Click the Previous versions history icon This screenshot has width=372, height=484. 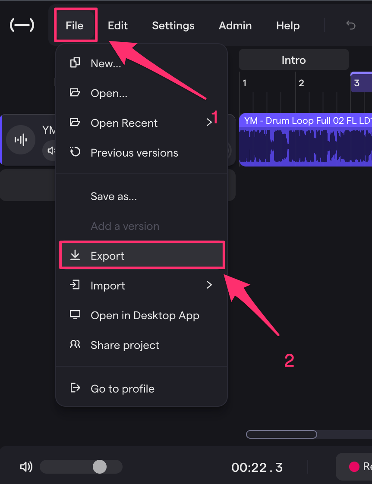click(x=75, y=152)
